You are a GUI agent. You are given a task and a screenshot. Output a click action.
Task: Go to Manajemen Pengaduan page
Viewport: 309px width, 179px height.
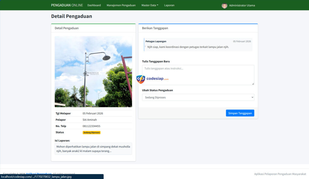(x=121, y=5)
